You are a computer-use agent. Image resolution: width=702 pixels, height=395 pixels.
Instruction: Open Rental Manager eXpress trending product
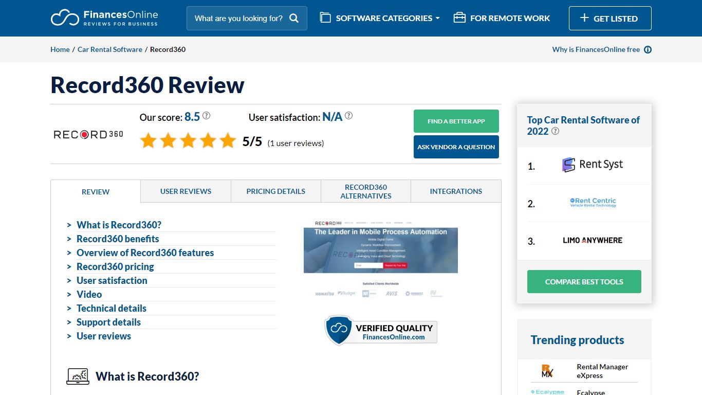(x=602, y=371)
